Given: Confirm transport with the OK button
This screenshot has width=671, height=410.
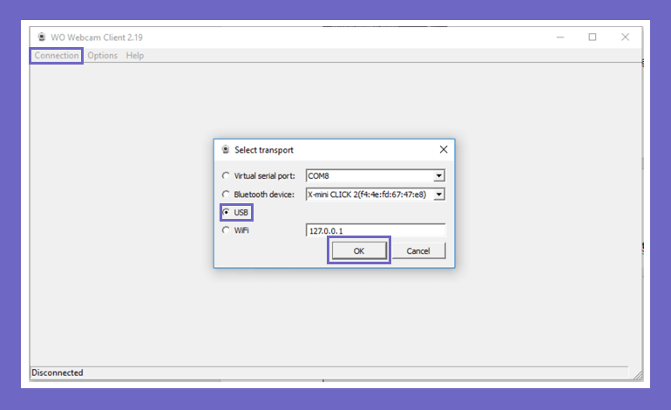Looking at the screenshot, I should pyautogui.click(x=359, y=250).
